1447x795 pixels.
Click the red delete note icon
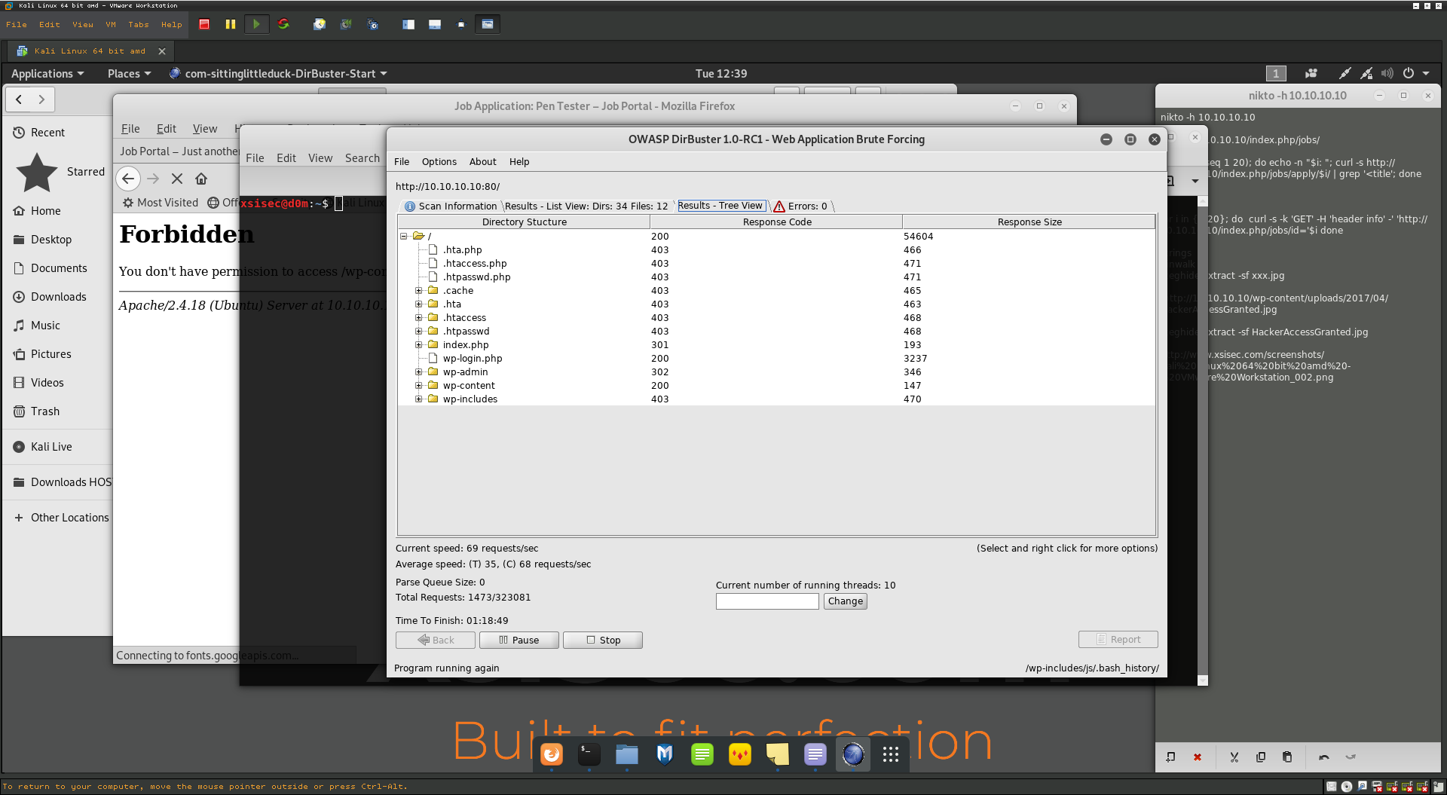coord(1198,757)
